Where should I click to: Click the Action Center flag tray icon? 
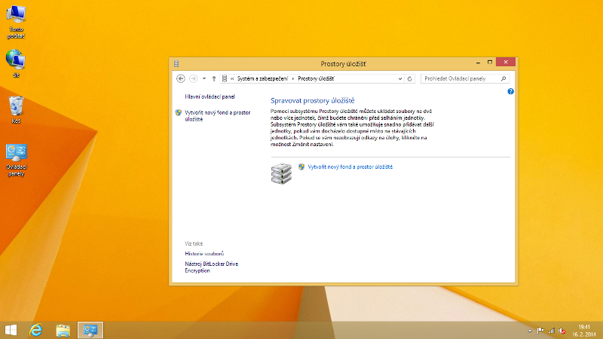click(540, 330)
